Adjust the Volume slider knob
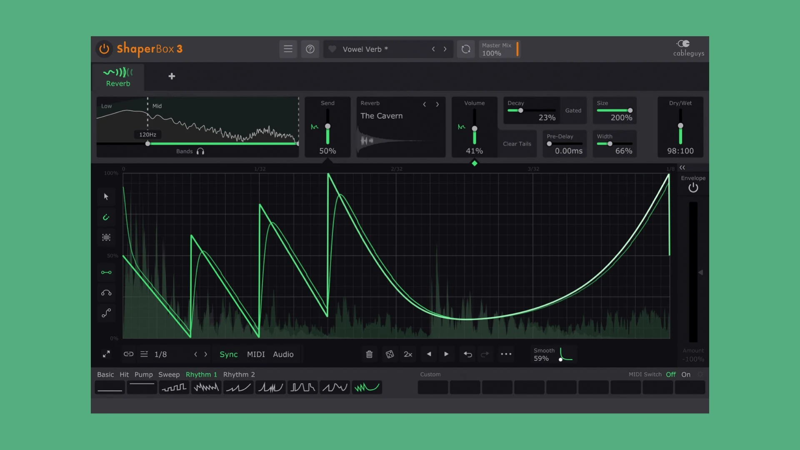This screenshot has height=450, width=800. 475,128
